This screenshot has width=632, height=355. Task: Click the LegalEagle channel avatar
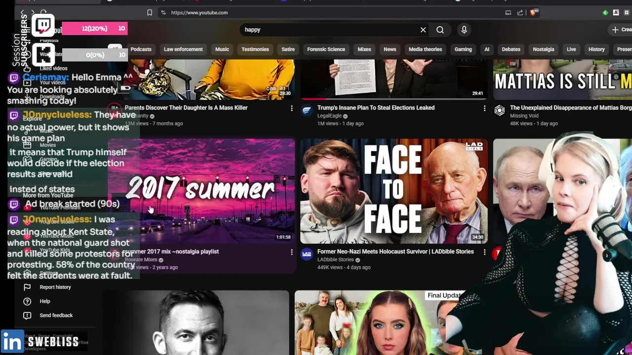(x=307, y=111)
